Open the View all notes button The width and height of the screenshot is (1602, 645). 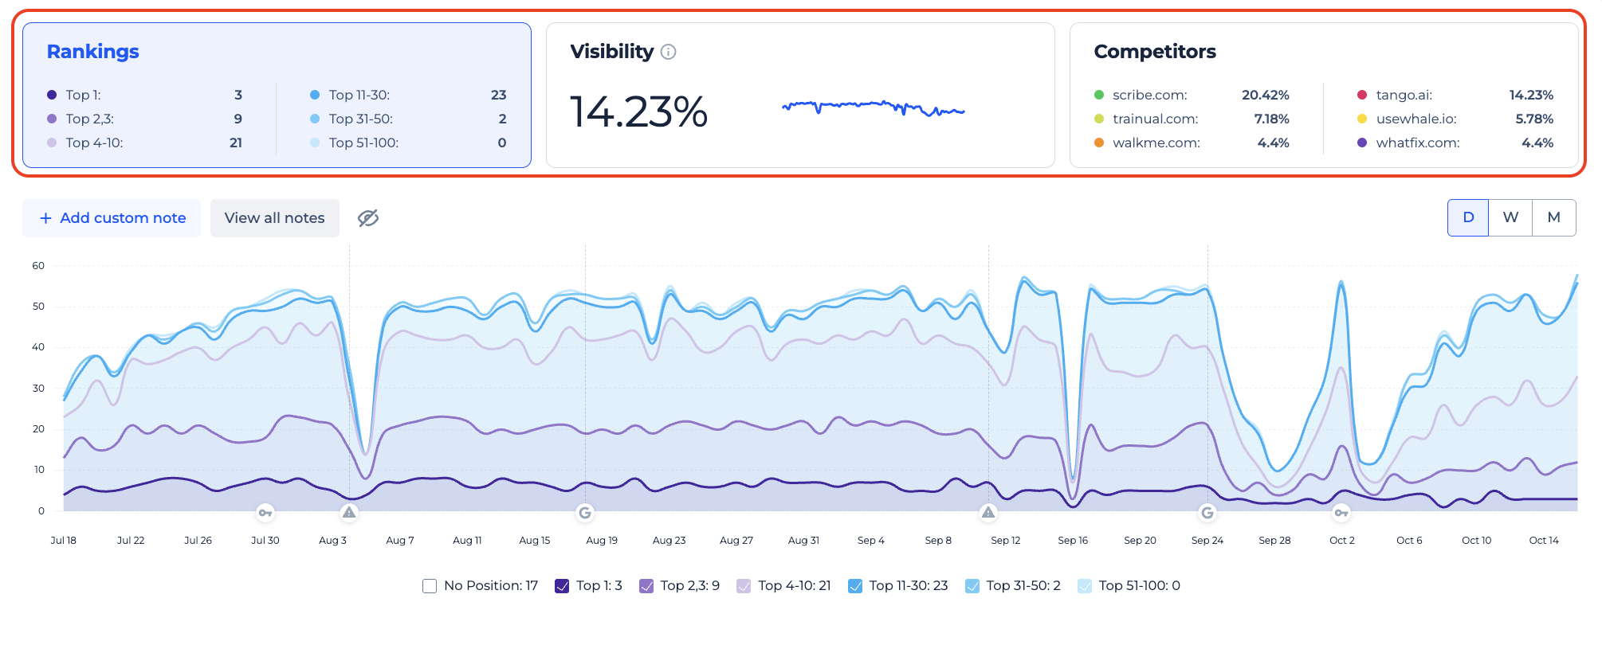click(x=275, y=218)
